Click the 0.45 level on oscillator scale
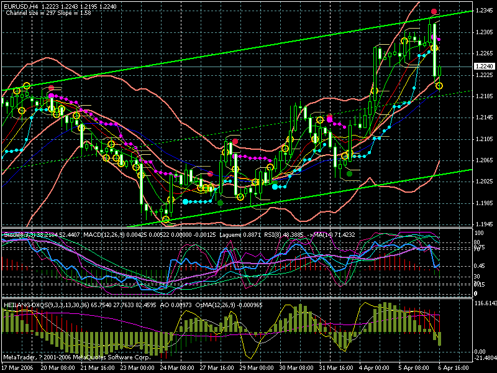Screen dimensions: 497x373 point(479,266)
